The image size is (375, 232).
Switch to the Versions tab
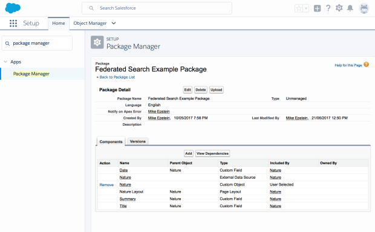138,141
